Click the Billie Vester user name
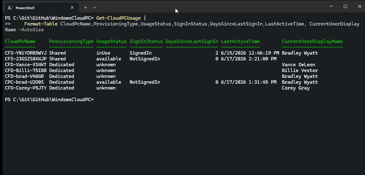This screenshot has height=175, width=365. [299, 70]
